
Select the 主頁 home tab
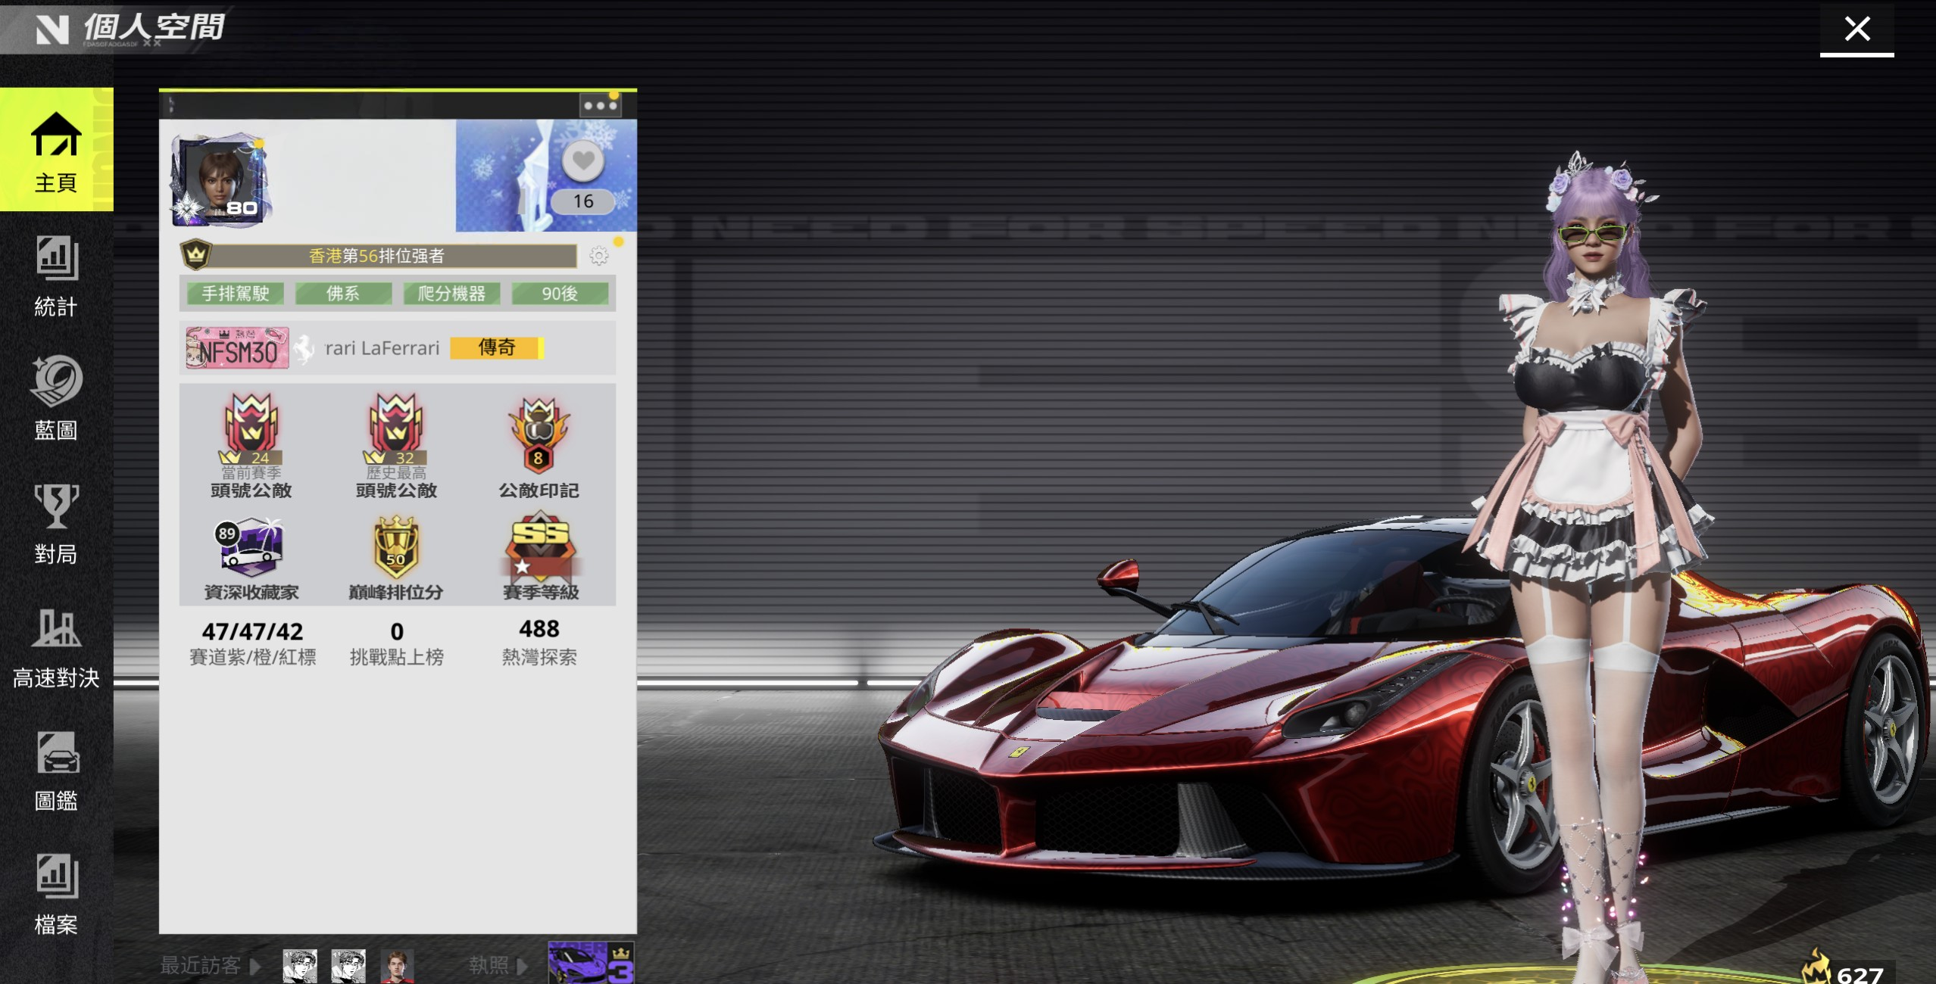pyautogui.click(x=56, y=150)
